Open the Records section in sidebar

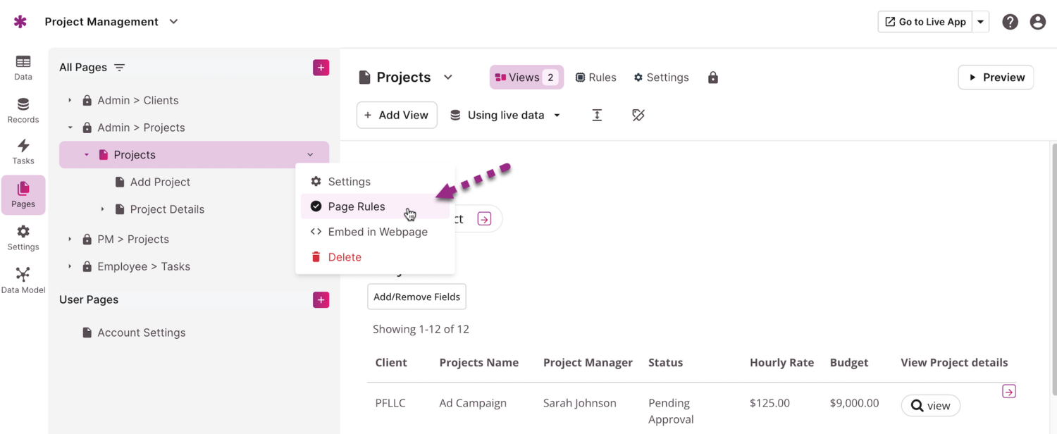(23, 111)
